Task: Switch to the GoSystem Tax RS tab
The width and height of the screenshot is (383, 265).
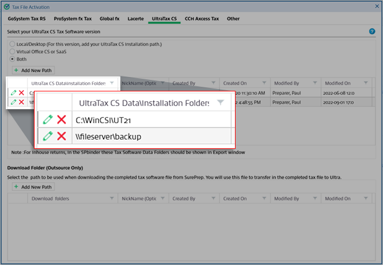Action: 26,19
